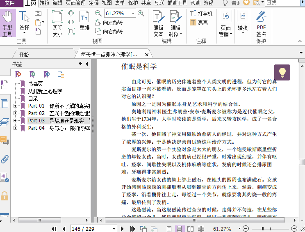Expand Part 01 bookmark node
The image size is (305, 232).
click(15, 106)
